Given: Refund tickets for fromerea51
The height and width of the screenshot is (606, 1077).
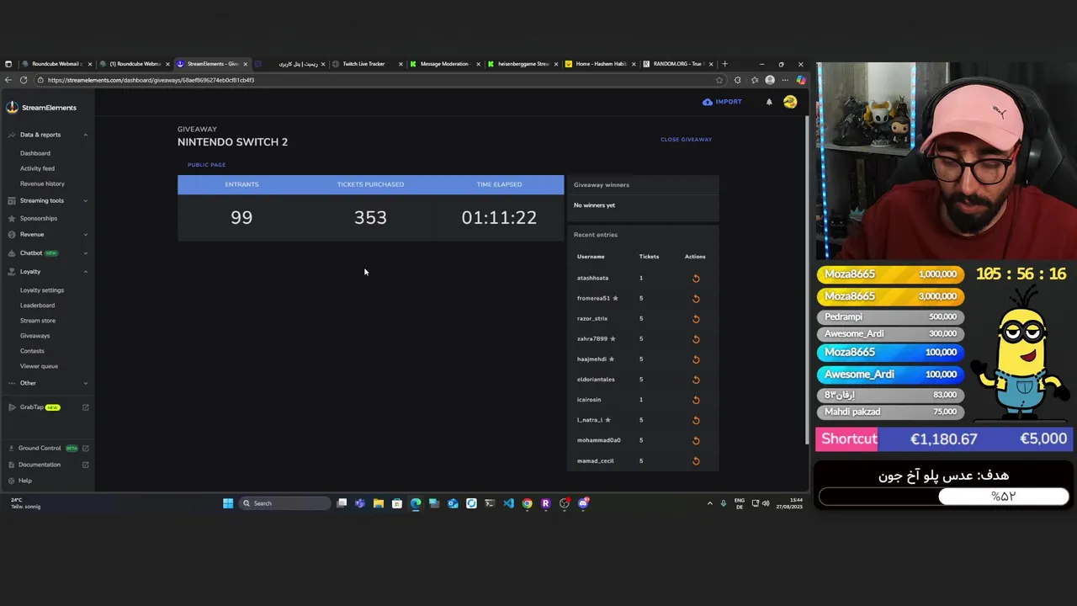Looking at the screenshot, I should (x=696, y=299).
